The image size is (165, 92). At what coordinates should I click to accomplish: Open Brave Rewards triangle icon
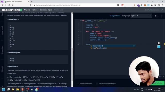(x=122, y=5)
